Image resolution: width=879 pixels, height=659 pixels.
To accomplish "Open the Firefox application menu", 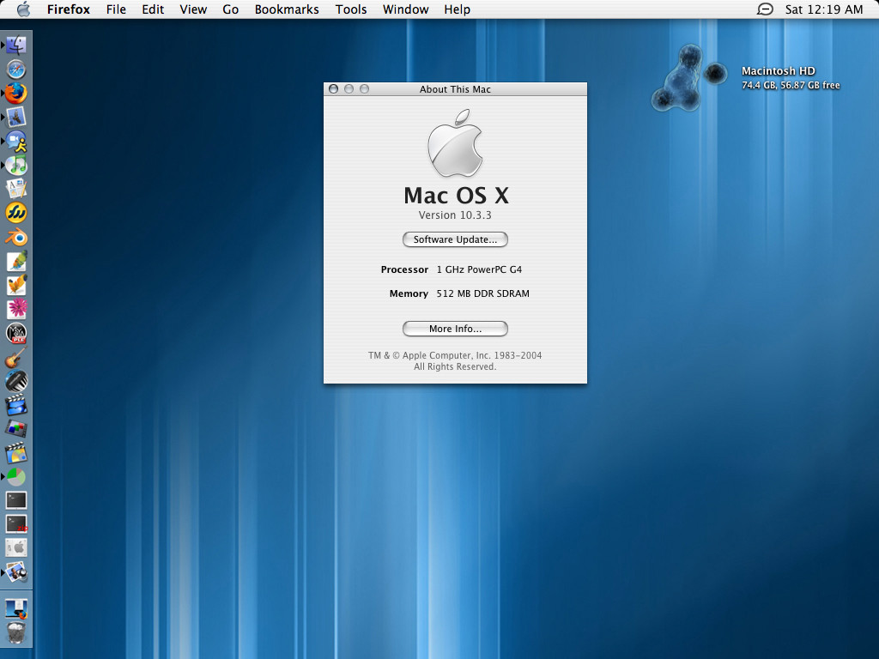I will 69,9.
